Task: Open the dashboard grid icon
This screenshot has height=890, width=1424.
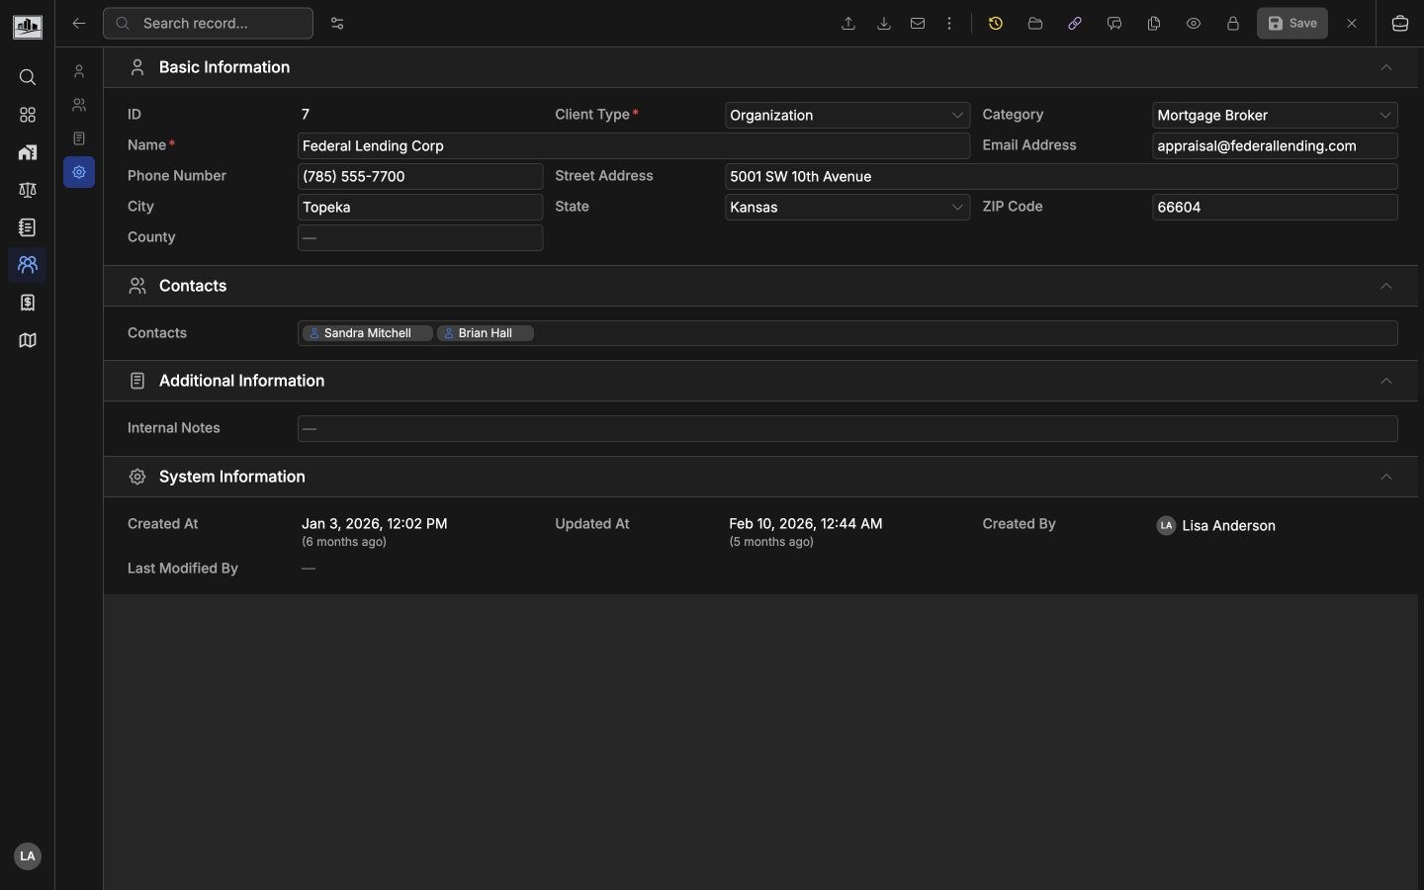Action: (x=28, y=115)
